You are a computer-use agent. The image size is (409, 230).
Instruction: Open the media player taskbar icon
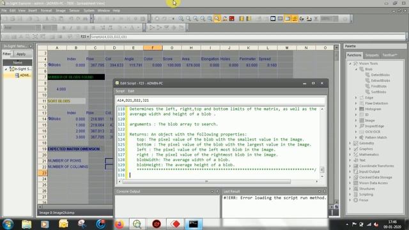tap(45, 224)
